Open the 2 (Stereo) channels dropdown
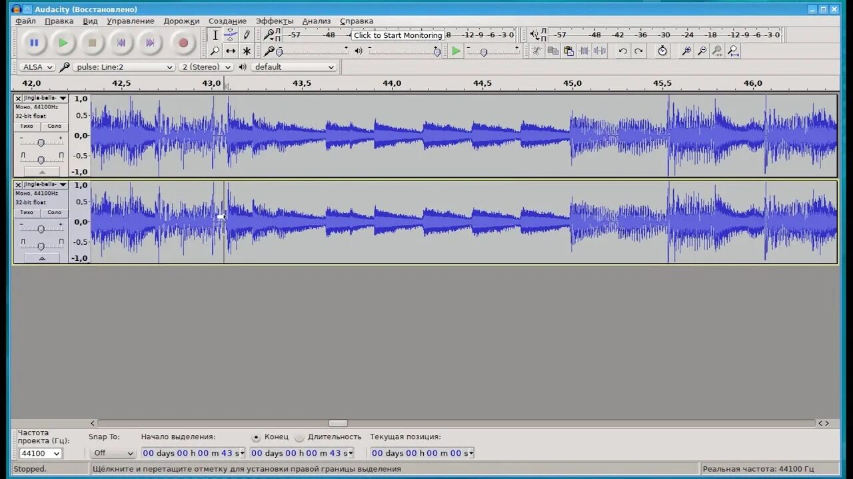Image resolution: width=853 pixels, height=479 pixels. coord(206,67)
